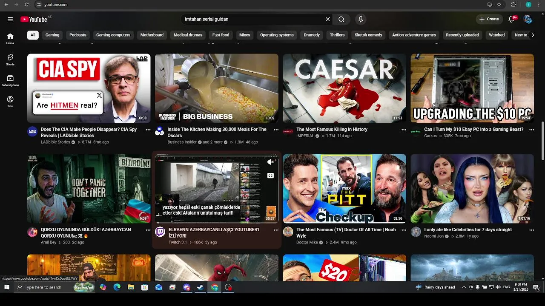Open the YouTube hamburger guide menu

click(x=10, y=19)
